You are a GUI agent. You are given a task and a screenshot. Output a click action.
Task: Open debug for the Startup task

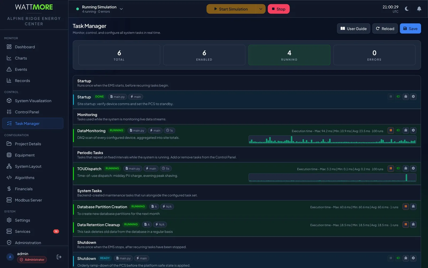coord(406,97)
